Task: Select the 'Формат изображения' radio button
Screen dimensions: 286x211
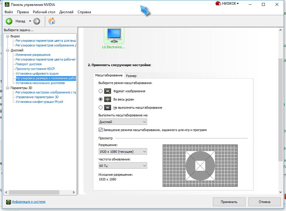Action: click(101, 91)
